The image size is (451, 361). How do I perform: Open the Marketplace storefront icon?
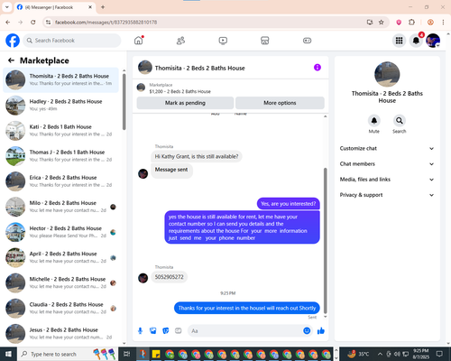pos(265,41)
